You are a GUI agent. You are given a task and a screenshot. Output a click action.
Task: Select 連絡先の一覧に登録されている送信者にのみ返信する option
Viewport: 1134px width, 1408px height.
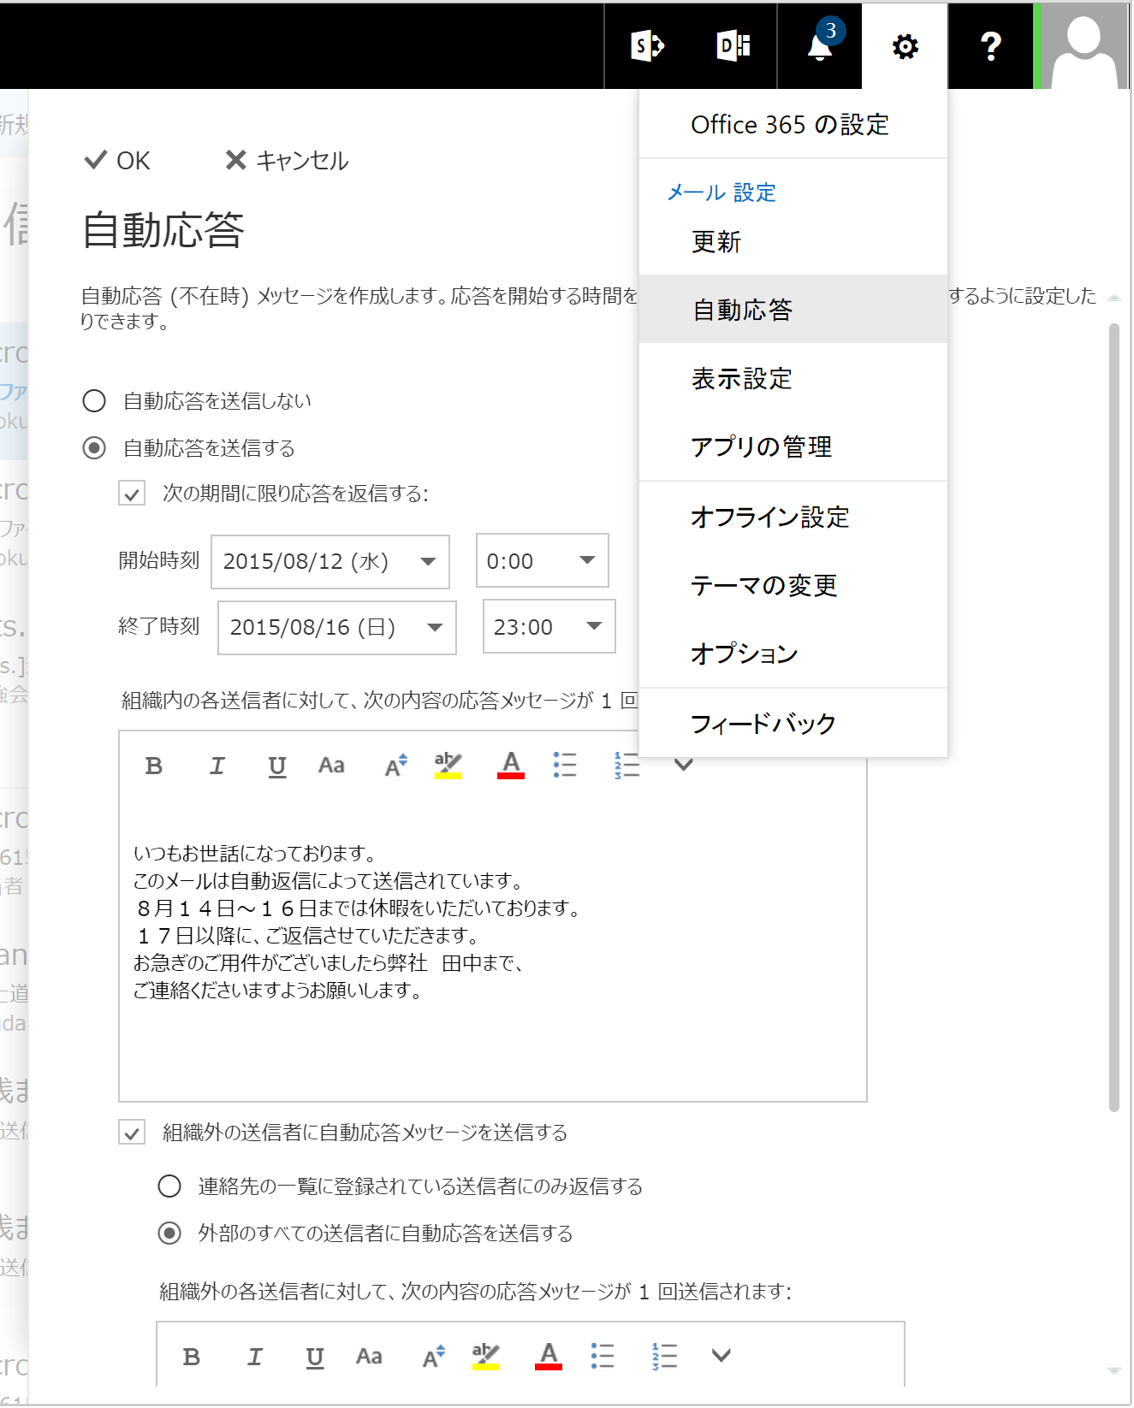169,1186
